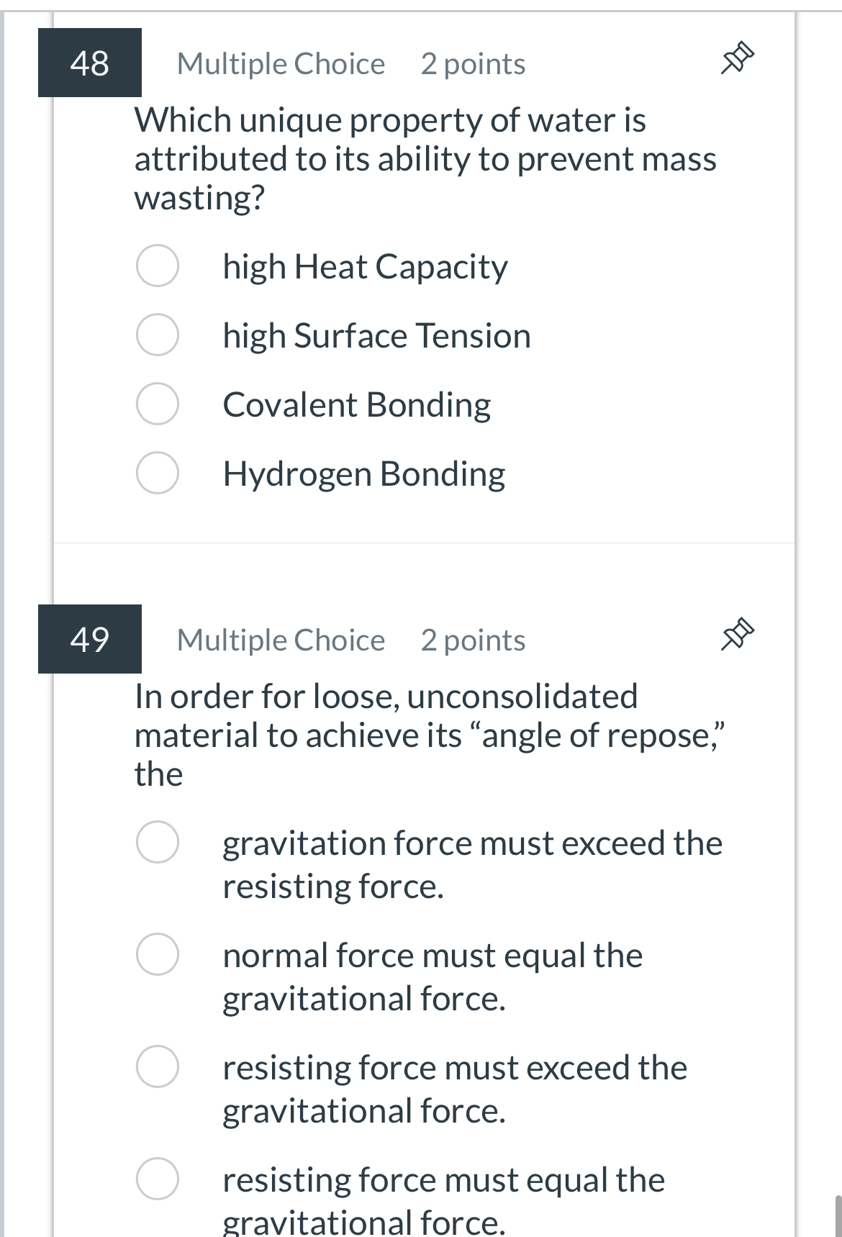Click the 'Multiple Choice' label on question 48
This screenshot has height=1237, width=842.
pyautogui.click(x=281, y=63)
